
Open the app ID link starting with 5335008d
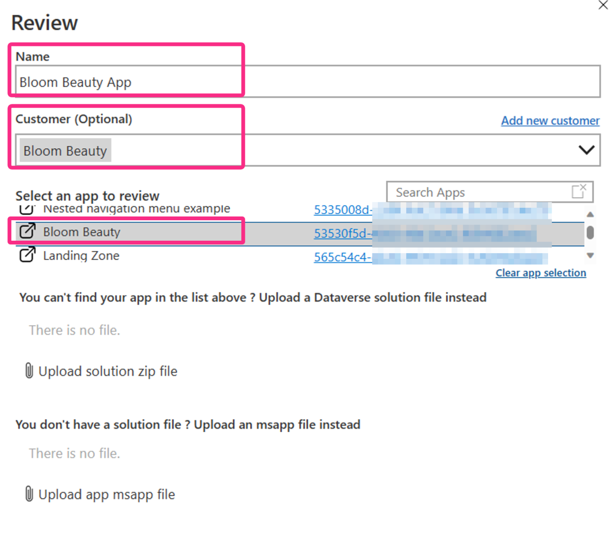click(x=343, y=210)
